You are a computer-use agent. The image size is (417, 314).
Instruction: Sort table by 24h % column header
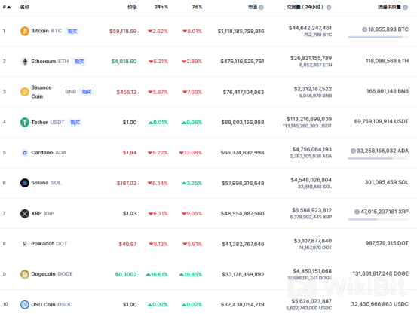coord(161,7)
